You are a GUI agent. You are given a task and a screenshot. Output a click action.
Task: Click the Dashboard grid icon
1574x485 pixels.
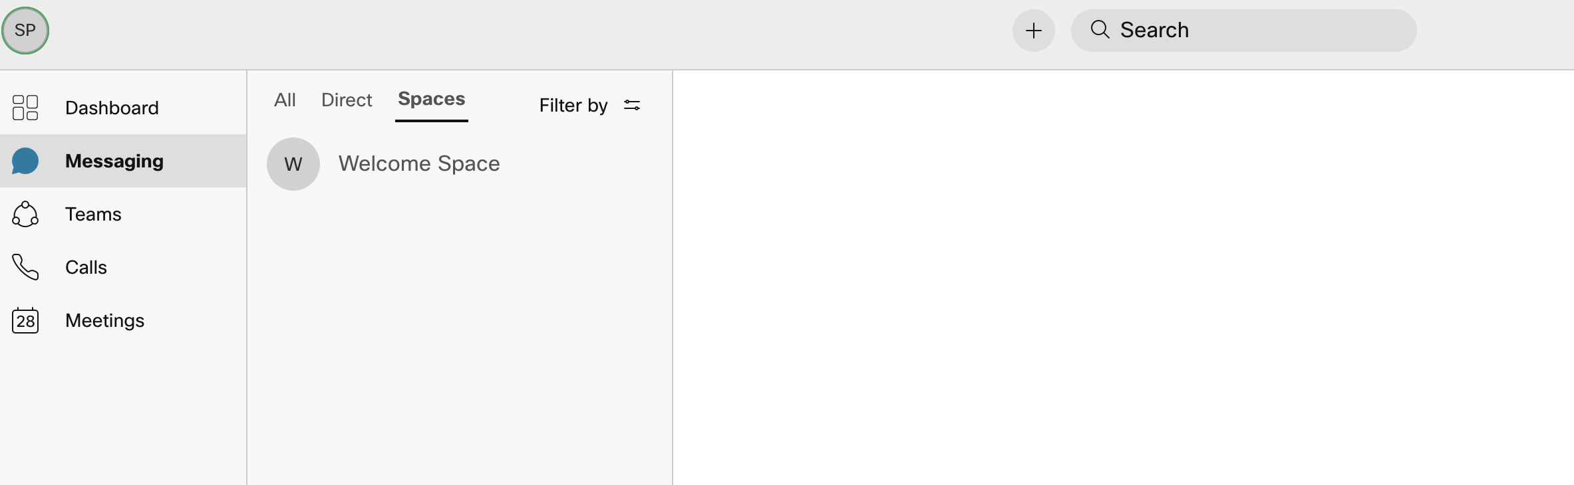click(25, 108)
